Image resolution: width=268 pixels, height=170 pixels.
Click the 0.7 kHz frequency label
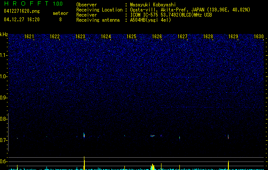coord(3,140)
